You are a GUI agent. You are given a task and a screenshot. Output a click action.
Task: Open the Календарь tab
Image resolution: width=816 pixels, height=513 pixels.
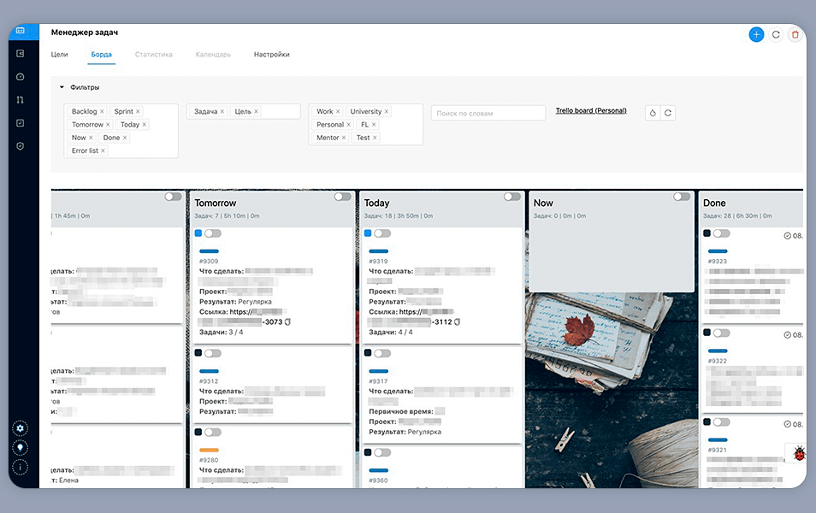(213, 54)
